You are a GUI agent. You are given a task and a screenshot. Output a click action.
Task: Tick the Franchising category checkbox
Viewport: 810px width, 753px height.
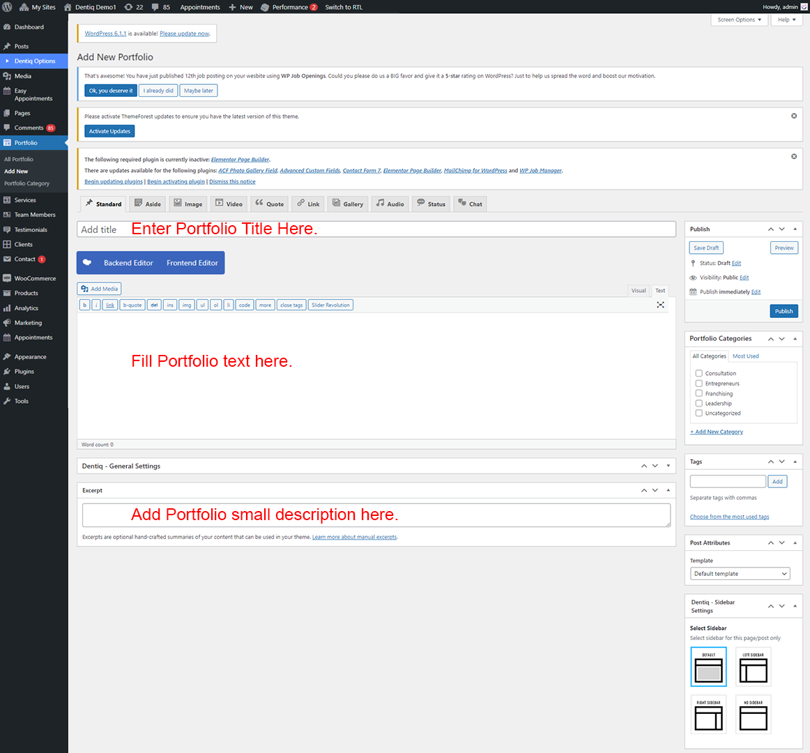tap(698, 393)
